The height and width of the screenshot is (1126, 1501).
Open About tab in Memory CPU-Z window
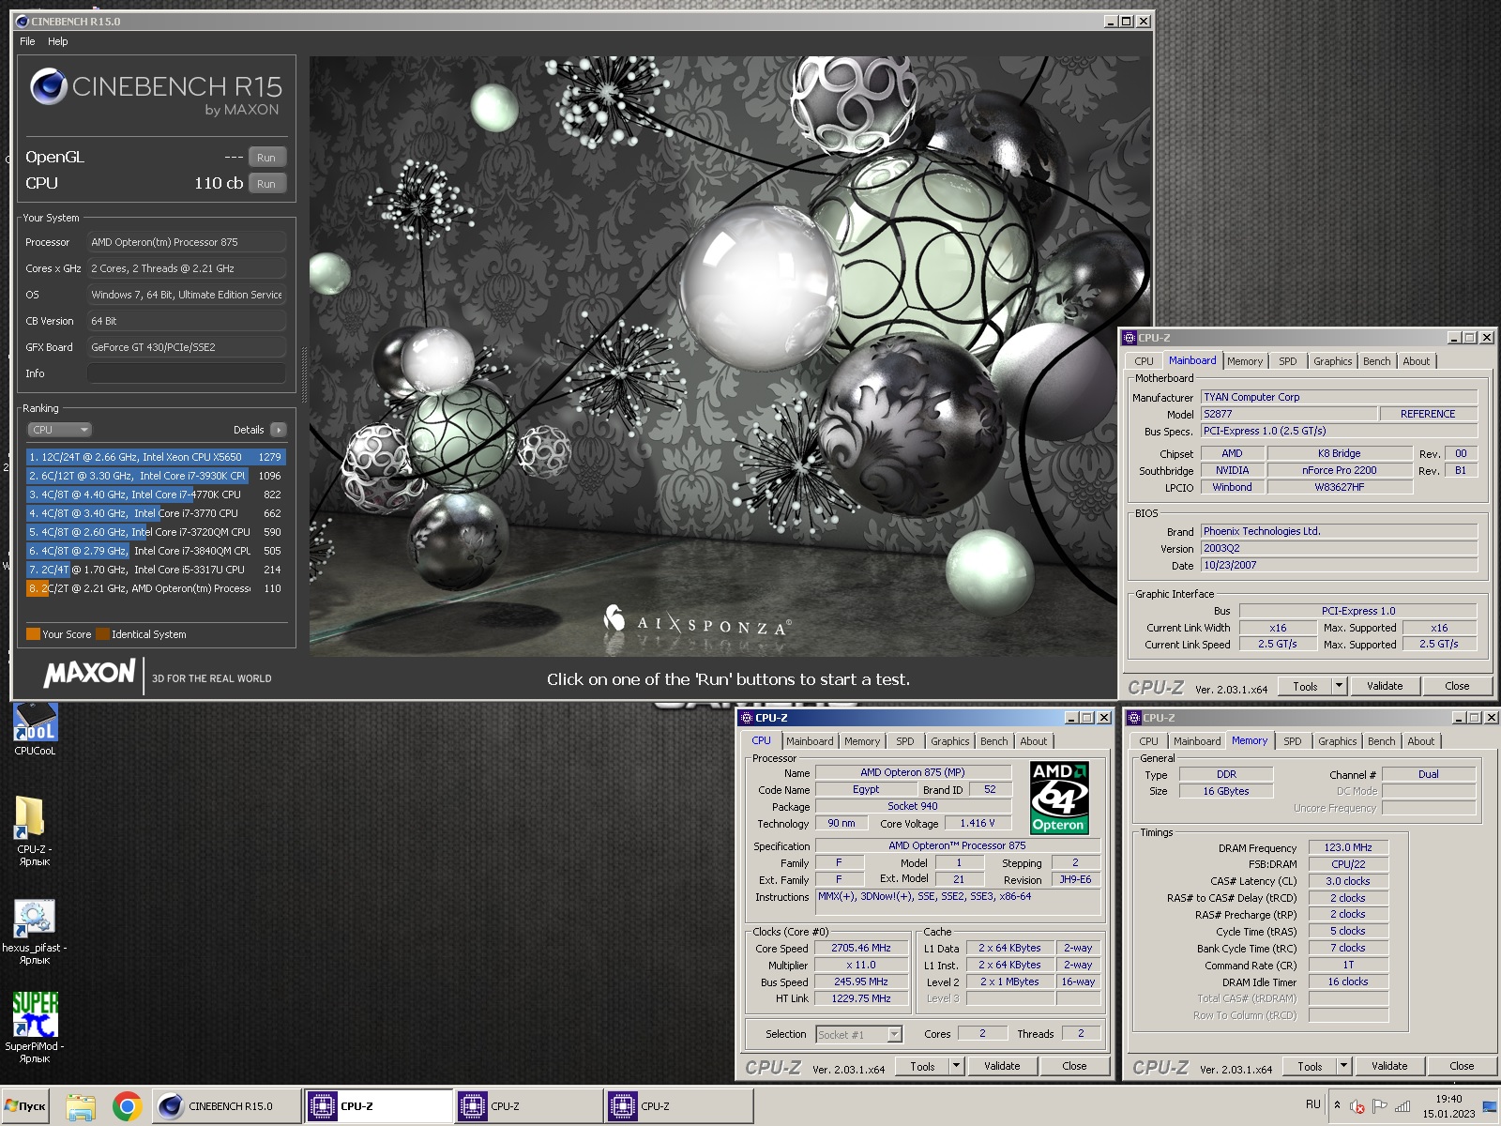pos(1420,741)
